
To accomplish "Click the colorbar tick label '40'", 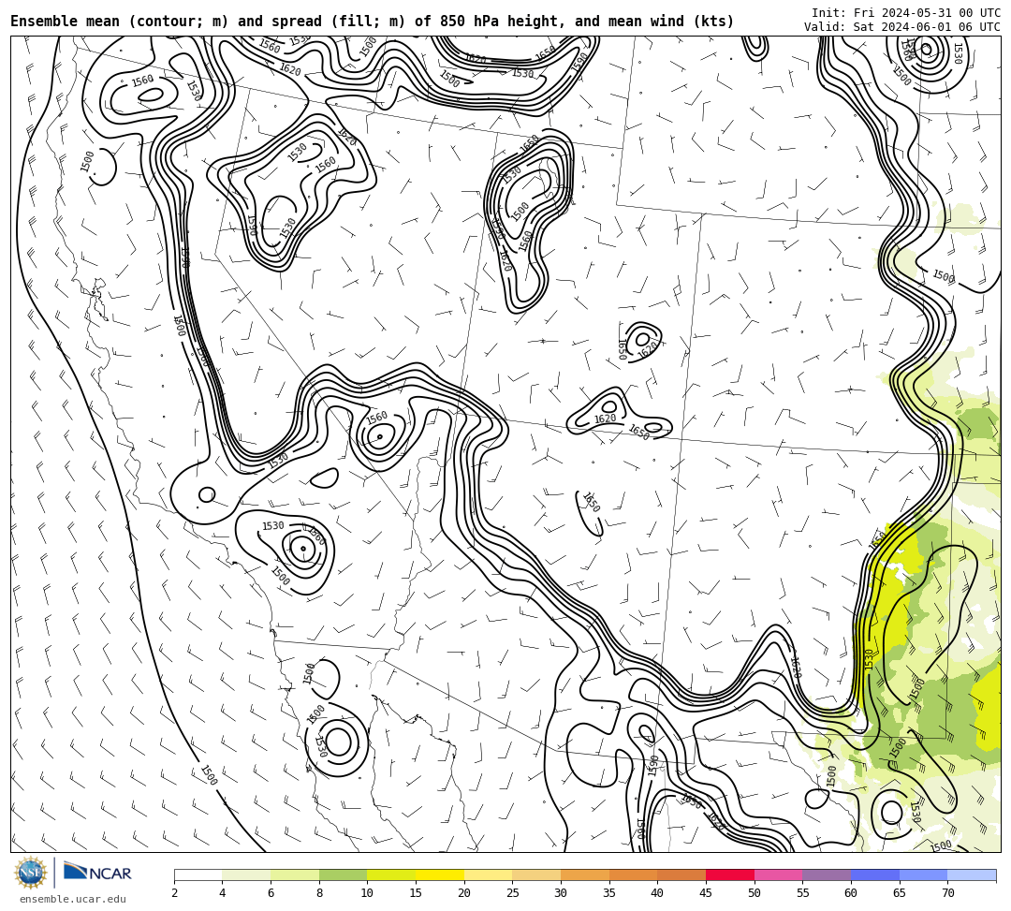I will click(x=658, y=893).
